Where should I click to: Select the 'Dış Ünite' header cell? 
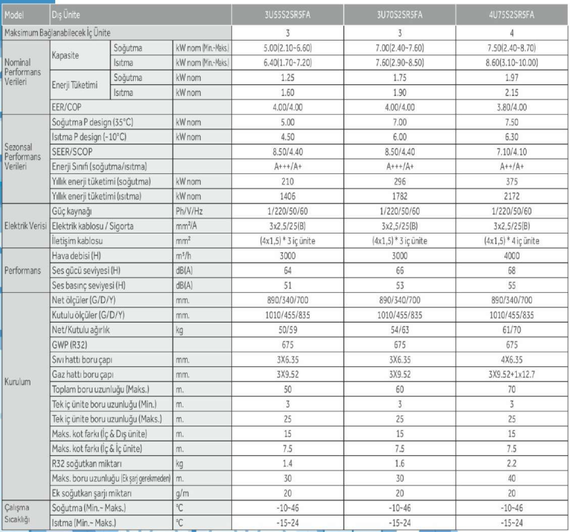tap(68, 13)
